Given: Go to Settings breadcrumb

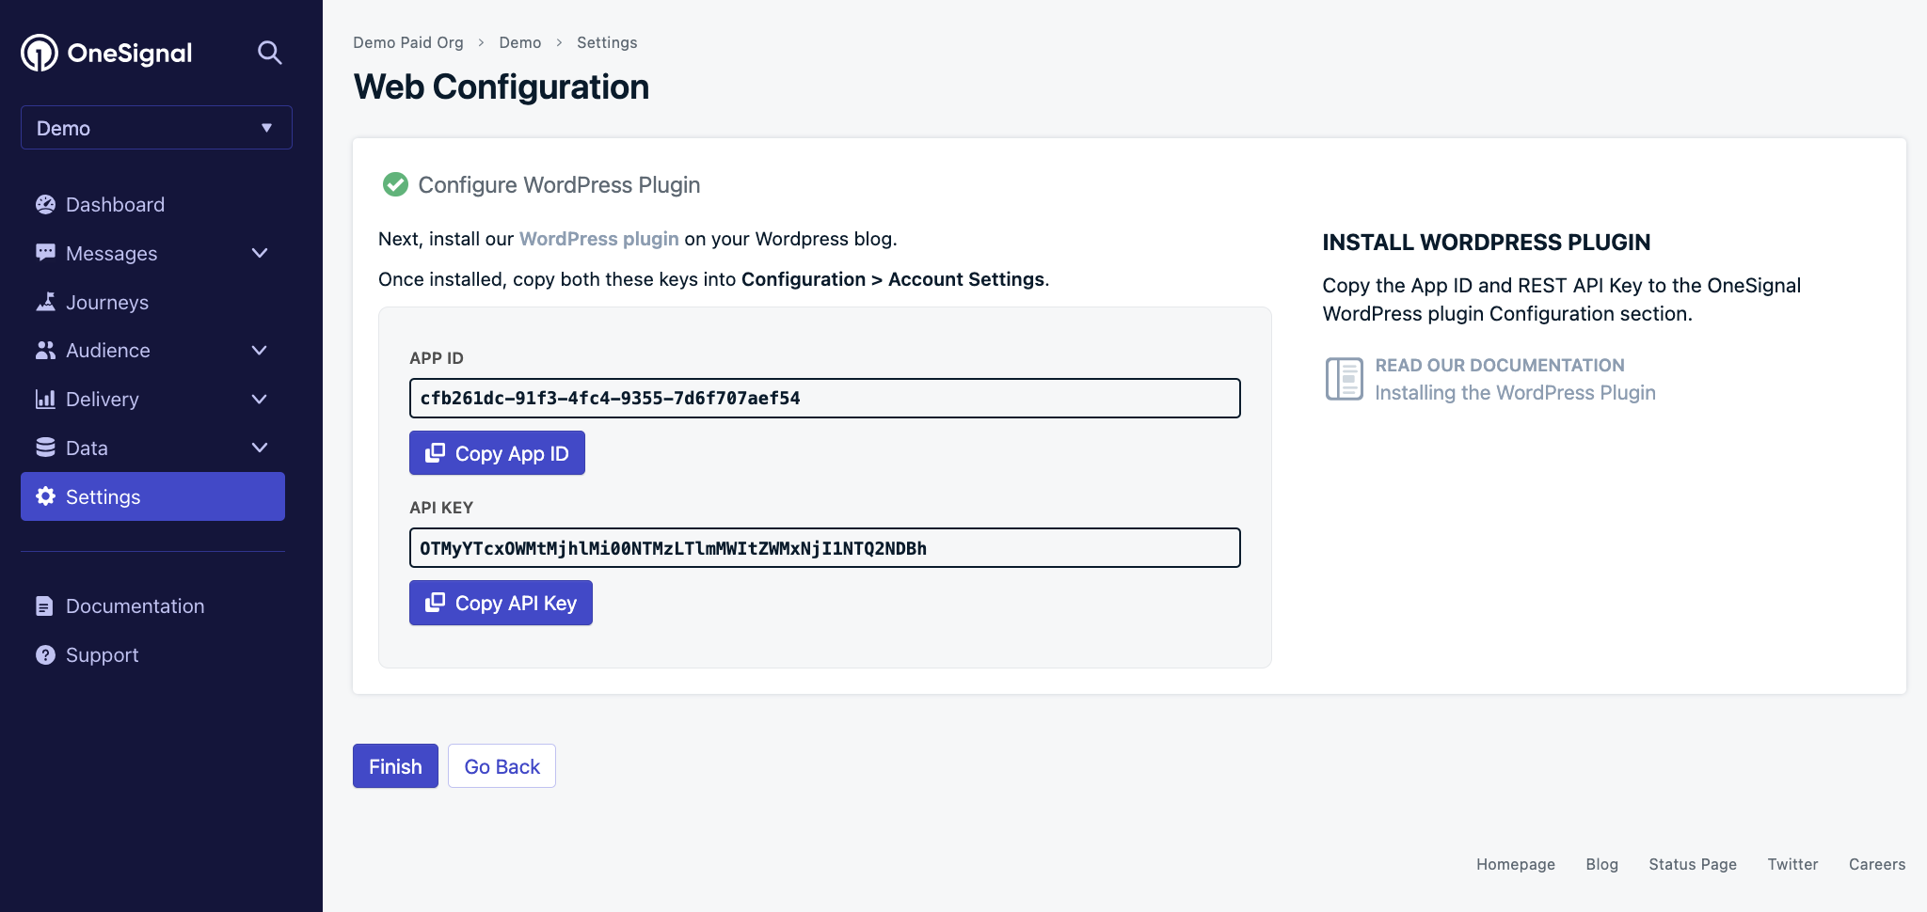Looking at the screenshot, I should tap(607, 42).
